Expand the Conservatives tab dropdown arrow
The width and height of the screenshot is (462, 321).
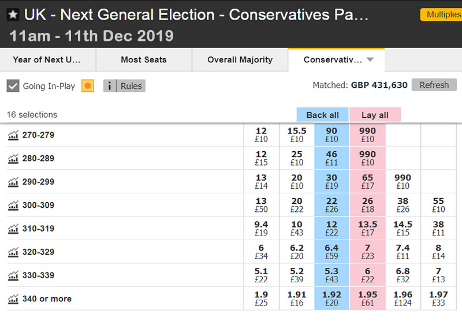[370, 59]
